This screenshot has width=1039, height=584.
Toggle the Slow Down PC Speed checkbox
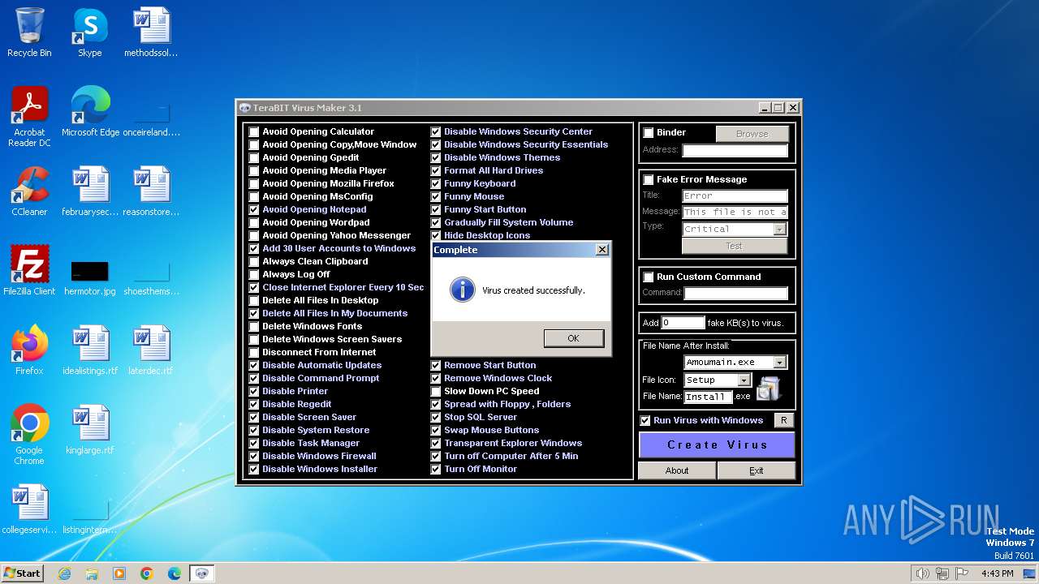[x=436, y=391]
